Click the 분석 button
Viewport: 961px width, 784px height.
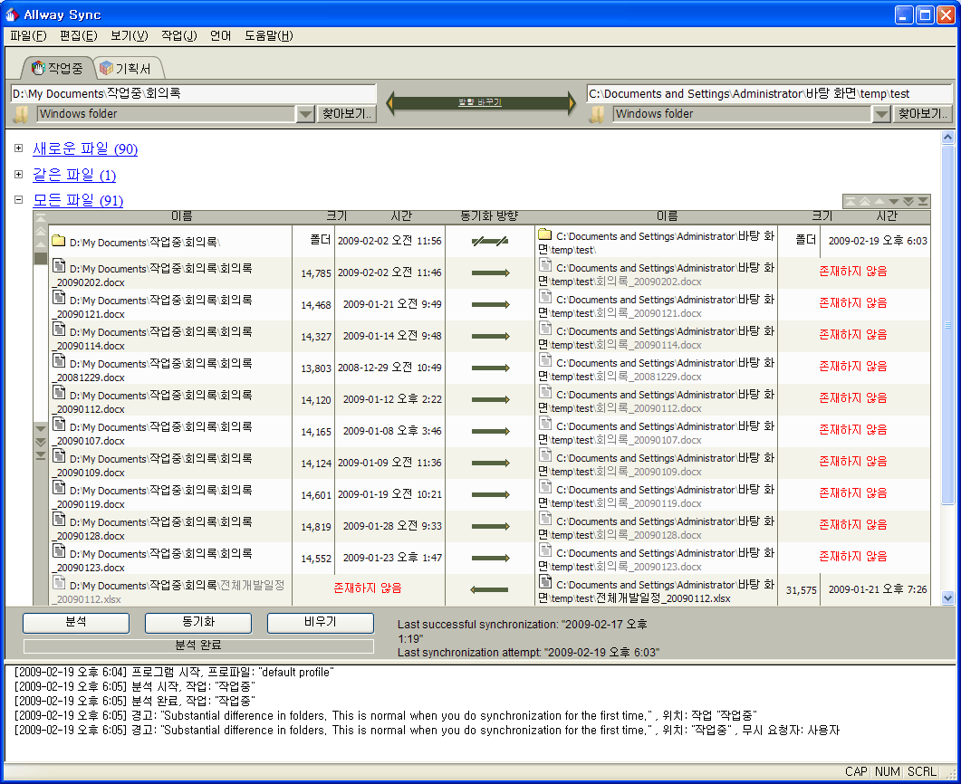(x=76, y=622)
